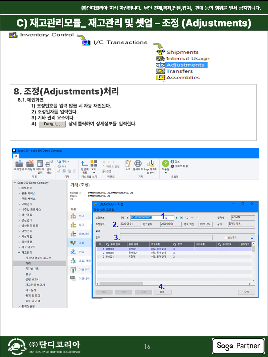Screen dimensions: 268x357
Task: Select the RM002 row in the grid
Action: (174, 253)
